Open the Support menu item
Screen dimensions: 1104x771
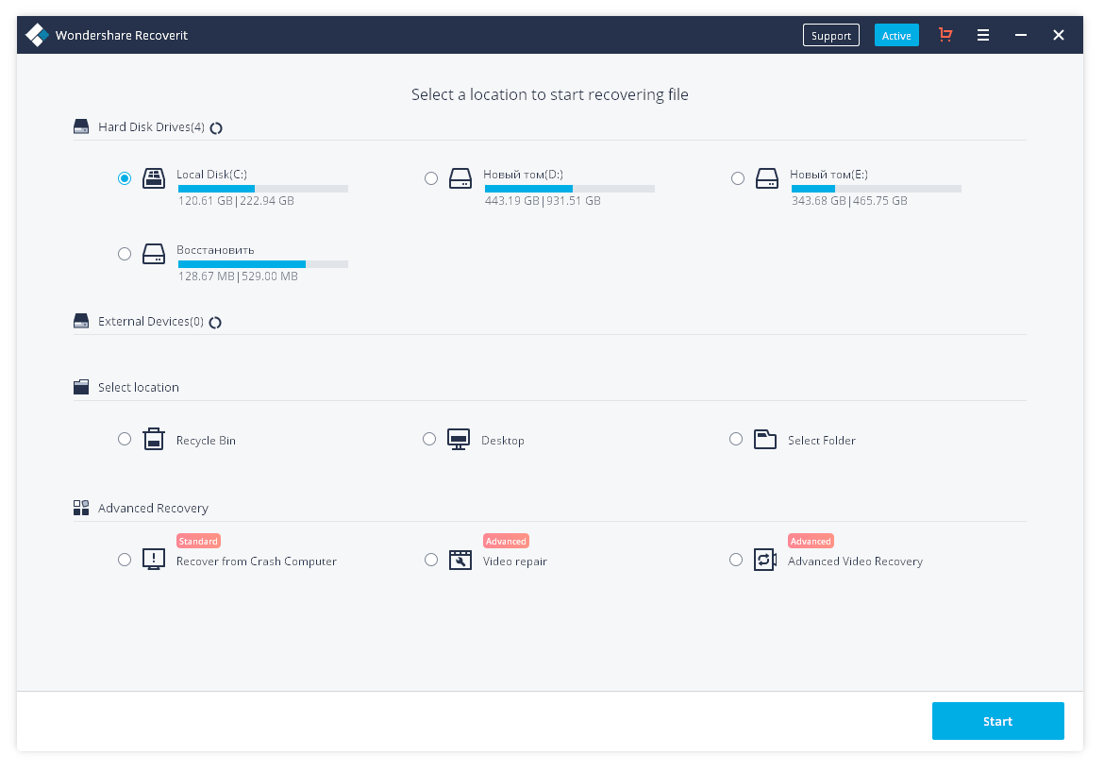tap(830, 35)
